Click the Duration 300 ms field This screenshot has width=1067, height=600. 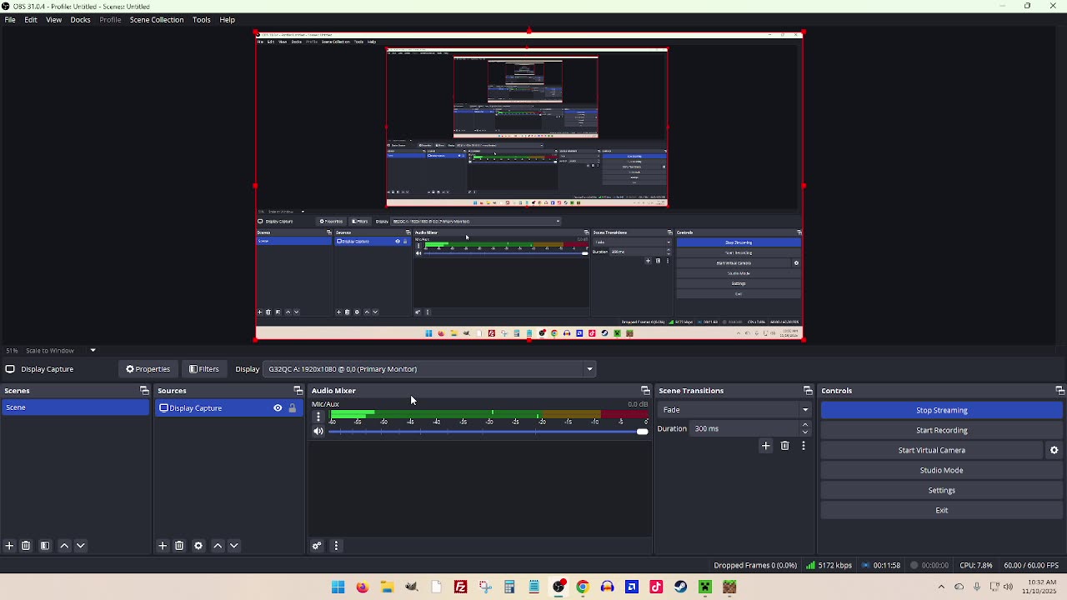[x=745, y=429]
